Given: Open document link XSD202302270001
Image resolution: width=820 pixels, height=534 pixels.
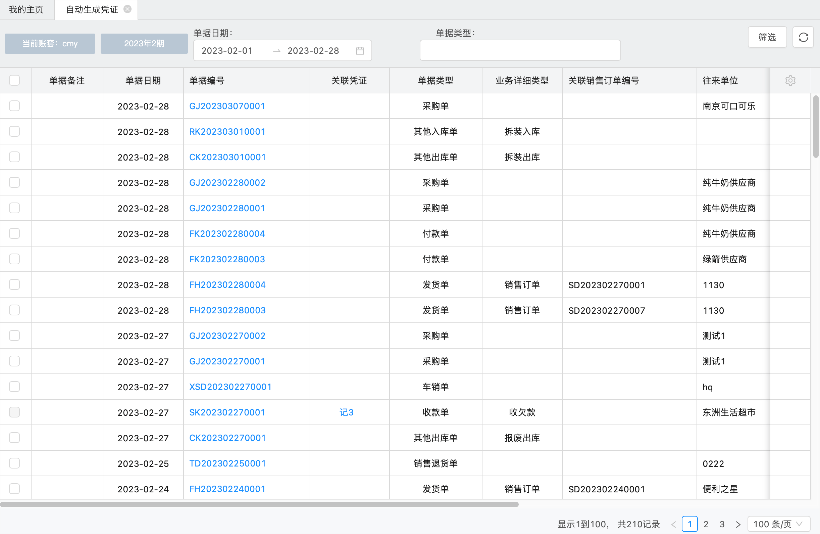Looking at the screenshot, I should pyautogui.click(x=230, y=387).
